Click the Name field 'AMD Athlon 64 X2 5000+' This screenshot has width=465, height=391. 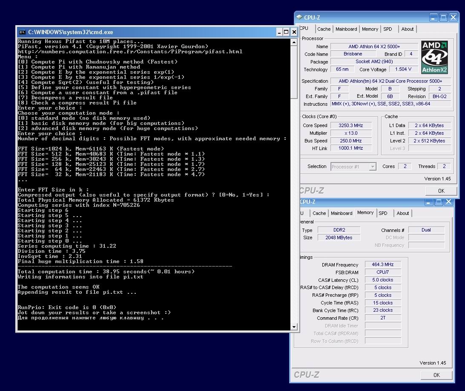tap(374, 46)
